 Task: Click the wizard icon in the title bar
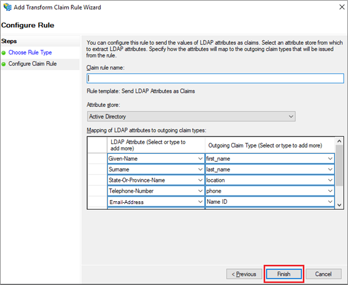7,7
